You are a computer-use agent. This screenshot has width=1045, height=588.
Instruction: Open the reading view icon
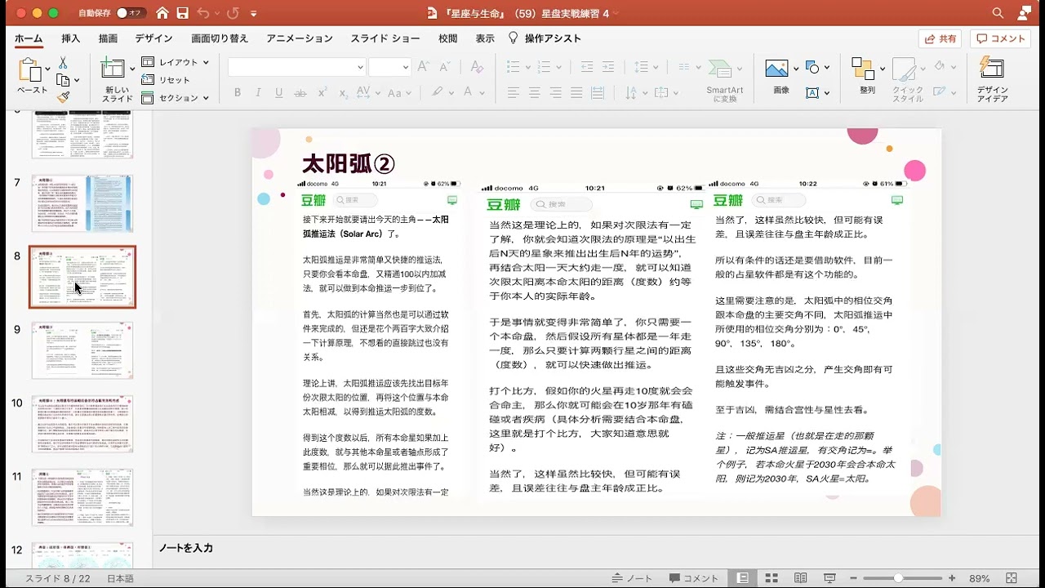(x=801, y=578)
